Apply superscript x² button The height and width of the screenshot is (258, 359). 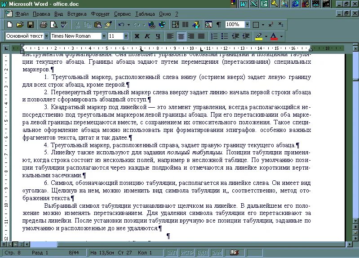coord(271,25)
